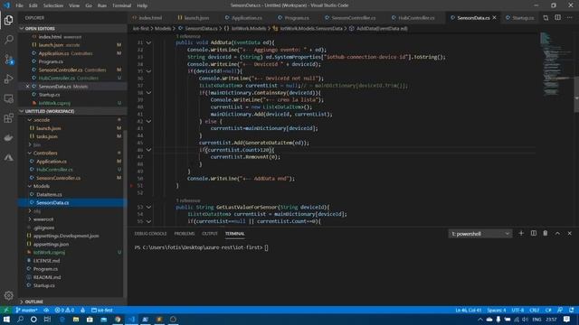Image resolution: width=579 pixels, height=325 pixels.
Task: Open Azure view in activity bar
Action: [8, 157]
